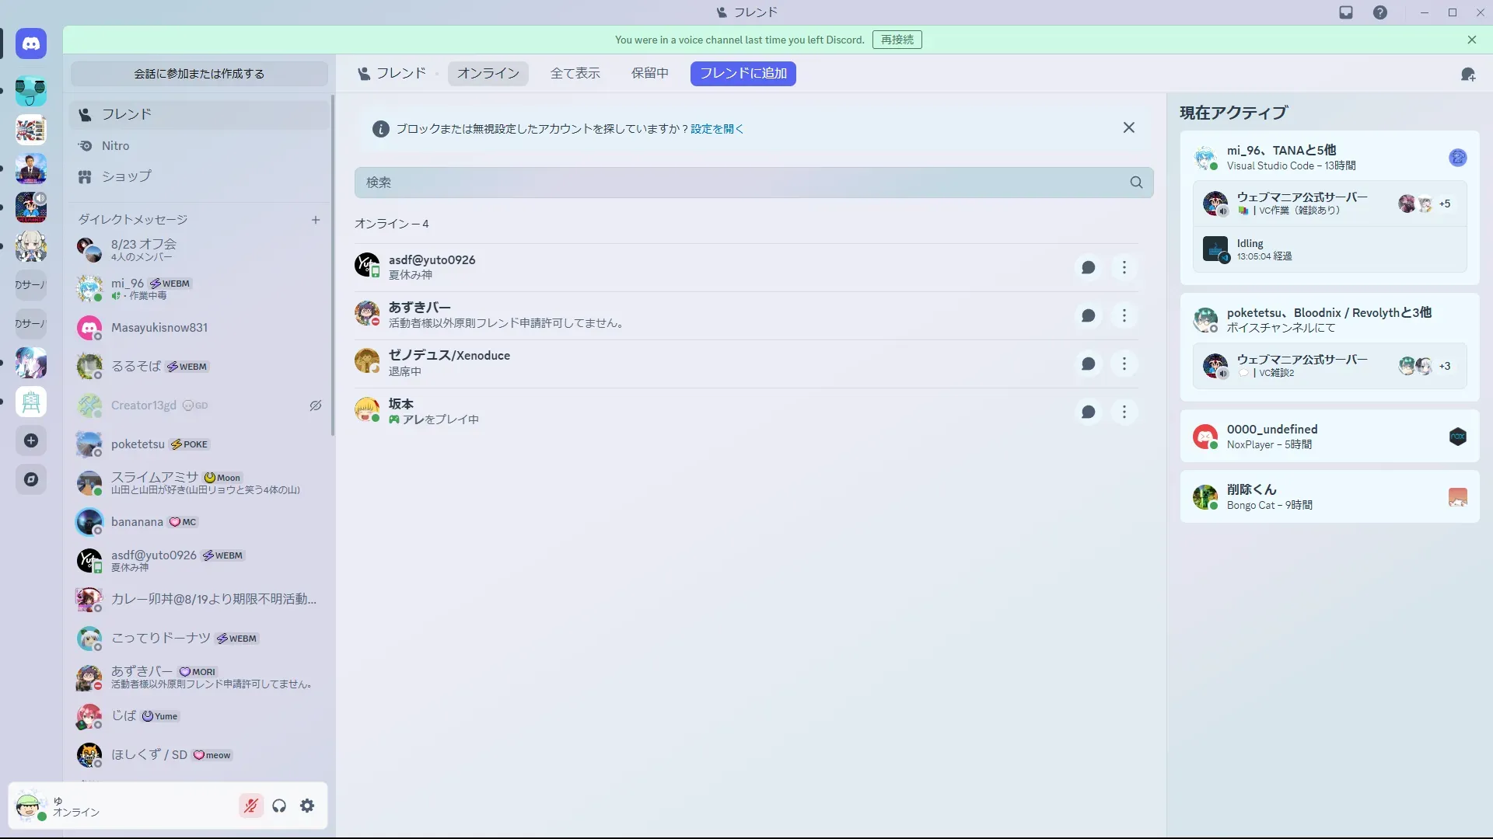
Task: Create DM with plus beside ダイレクトメッセージ
Action: 316,220
